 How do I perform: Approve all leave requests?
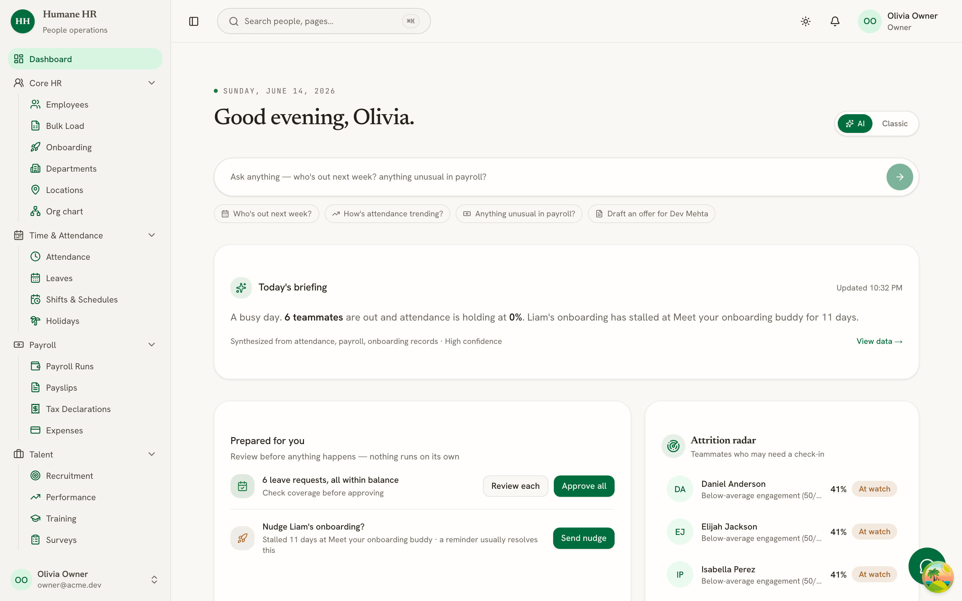click(584, 486)
